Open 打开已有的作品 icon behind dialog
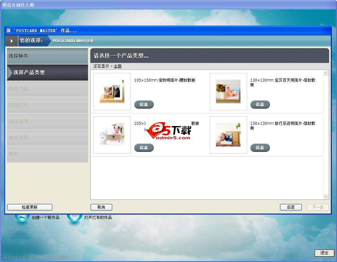 click(x=74, y=218)
